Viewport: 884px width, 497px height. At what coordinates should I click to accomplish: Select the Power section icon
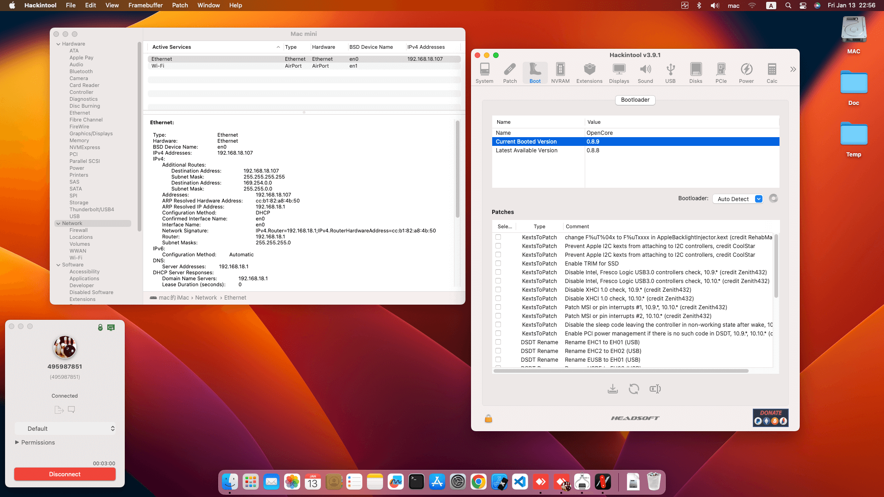pyautogui.click(x=746, y=72)
